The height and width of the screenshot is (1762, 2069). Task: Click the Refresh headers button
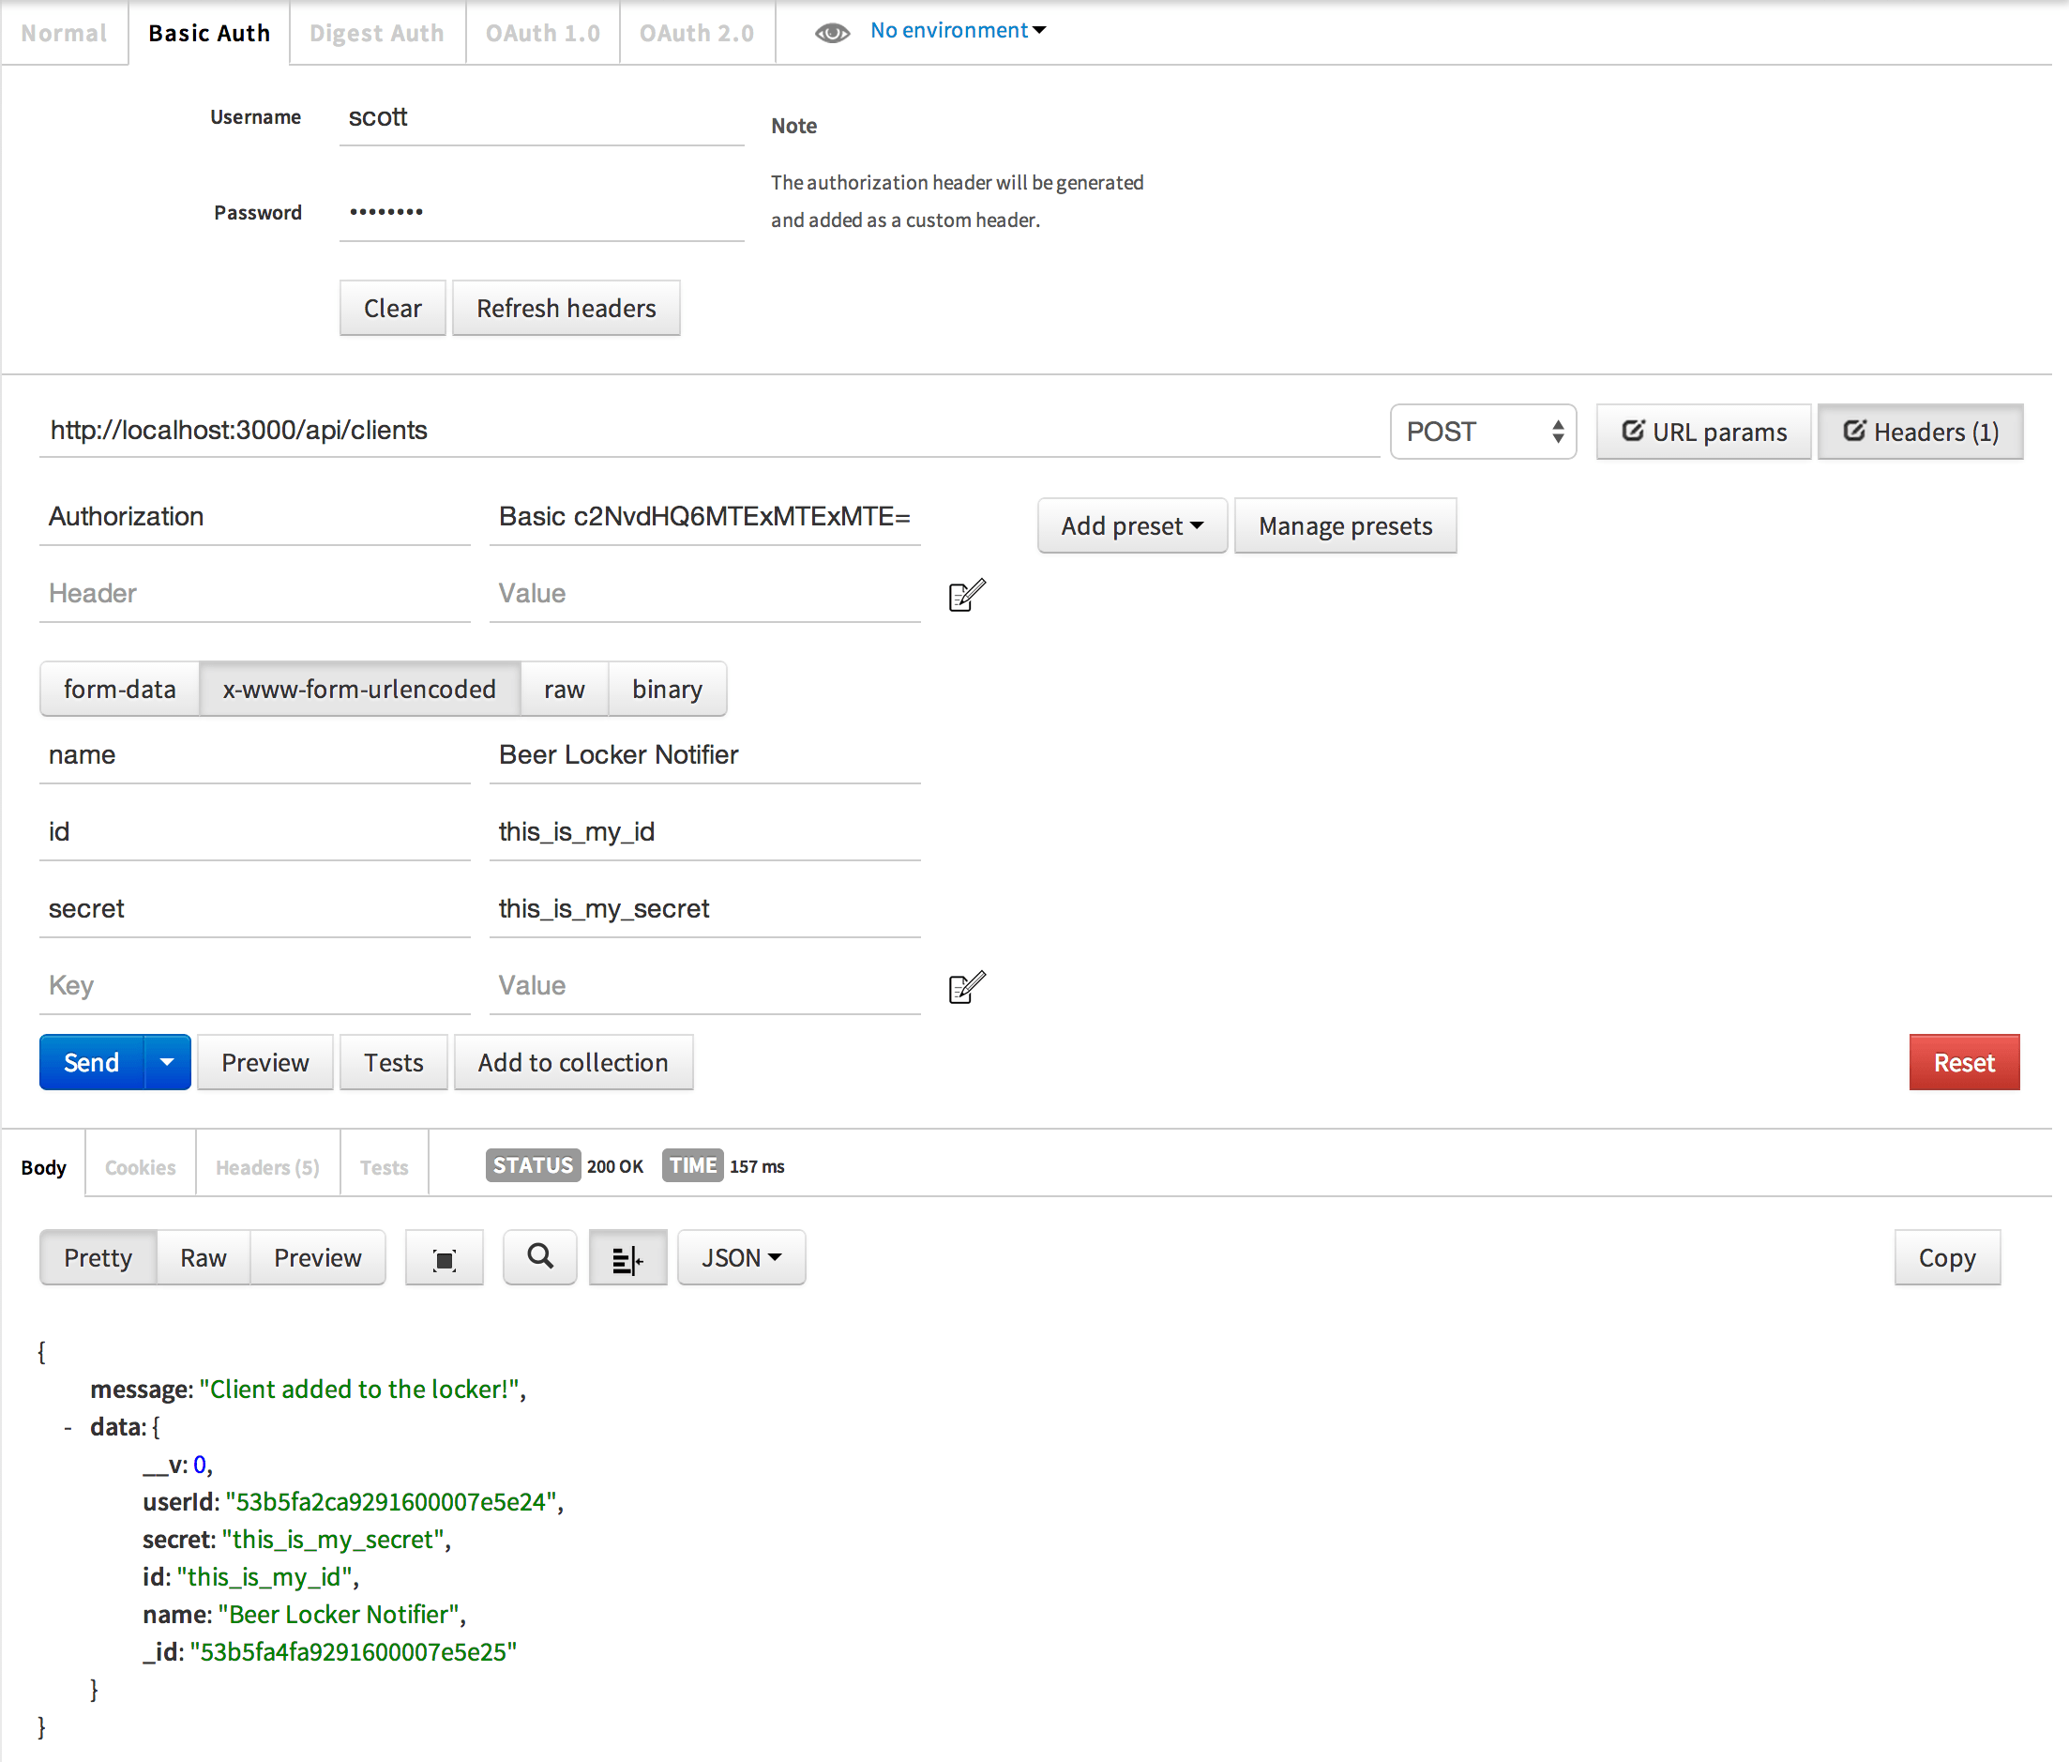pos(566,309)
